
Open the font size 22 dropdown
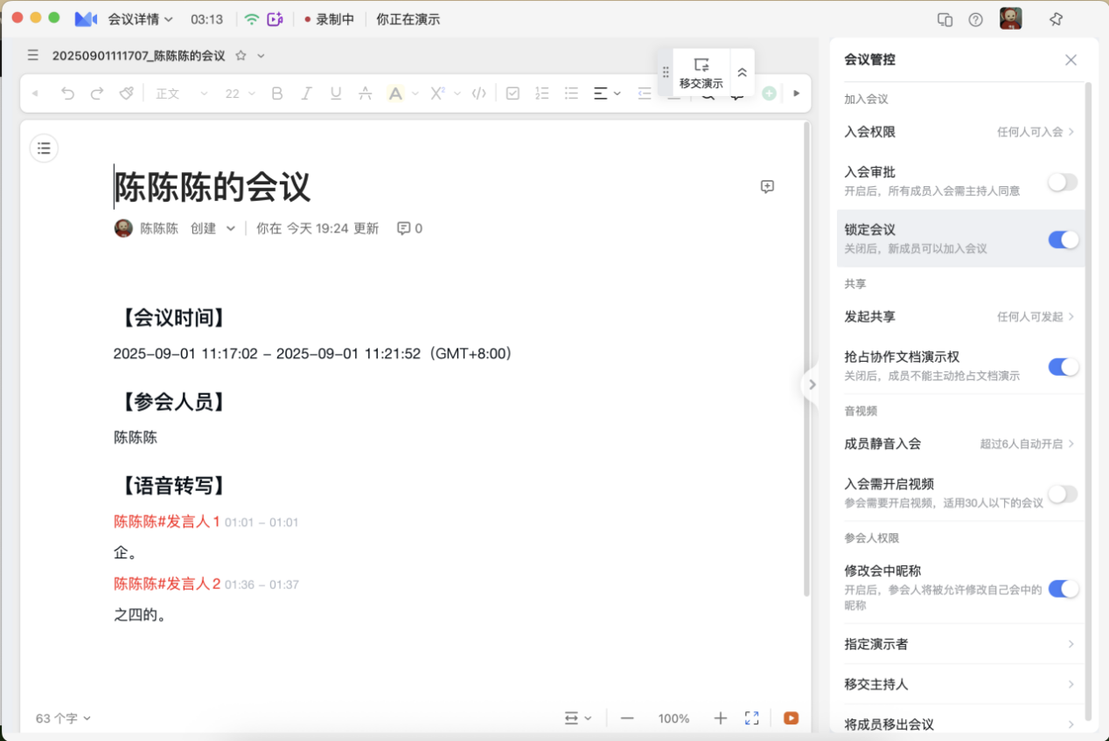(x=241, y=93)
